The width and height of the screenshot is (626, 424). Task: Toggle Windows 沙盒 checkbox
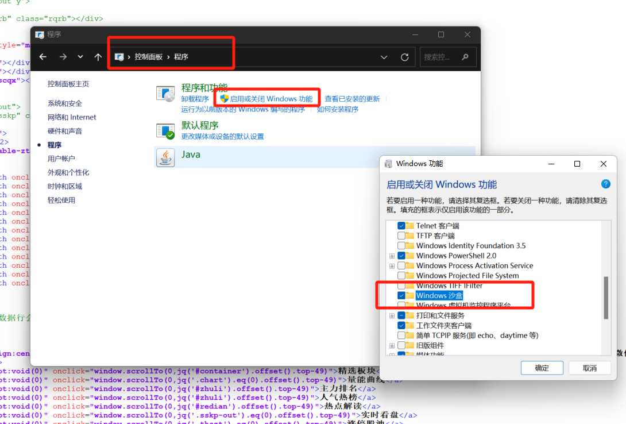point(401,295)
